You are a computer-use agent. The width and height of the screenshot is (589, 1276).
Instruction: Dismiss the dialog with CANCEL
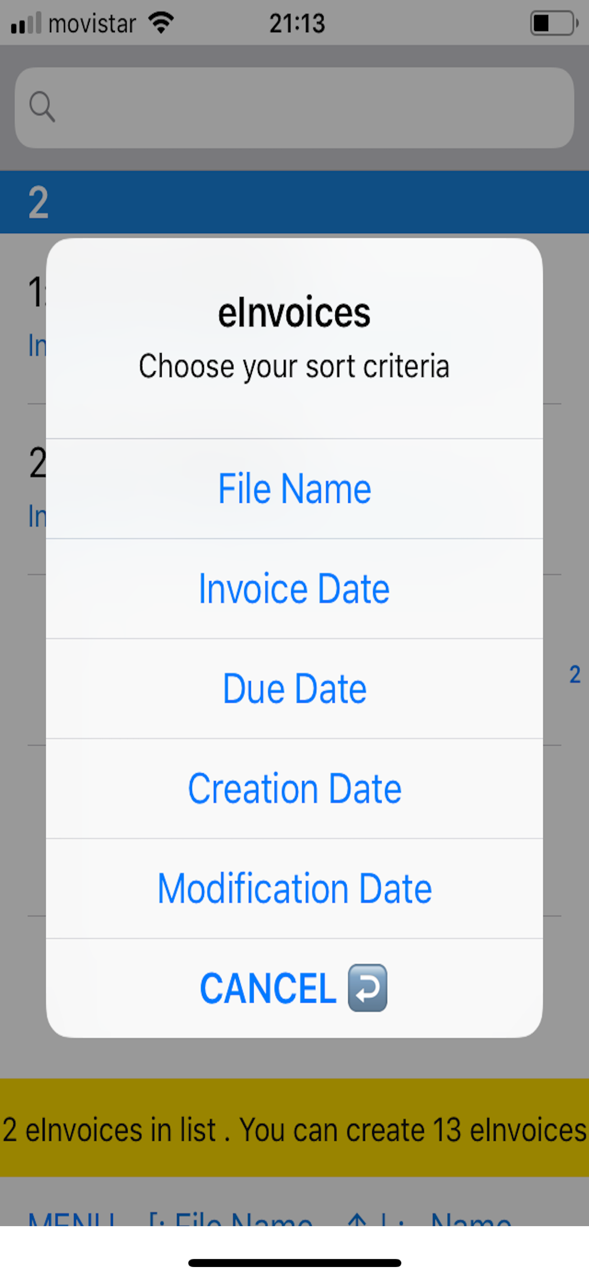click(x=294, y=988)
